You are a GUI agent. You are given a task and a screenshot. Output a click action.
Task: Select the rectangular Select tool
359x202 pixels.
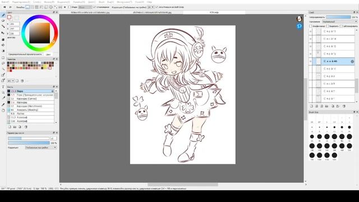point(3,57)
